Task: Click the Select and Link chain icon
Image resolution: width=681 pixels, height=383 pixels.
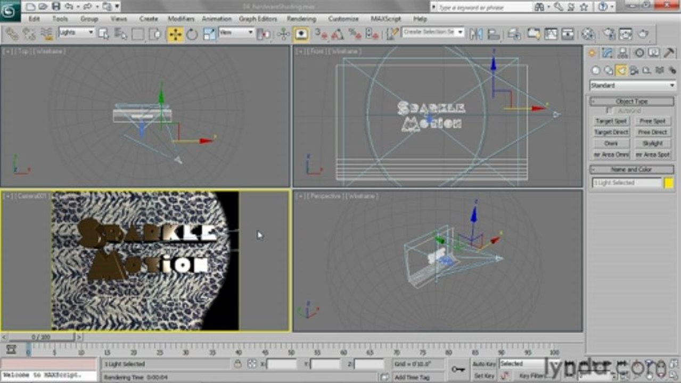Action: pyautogui.click(x=12, y=34)
